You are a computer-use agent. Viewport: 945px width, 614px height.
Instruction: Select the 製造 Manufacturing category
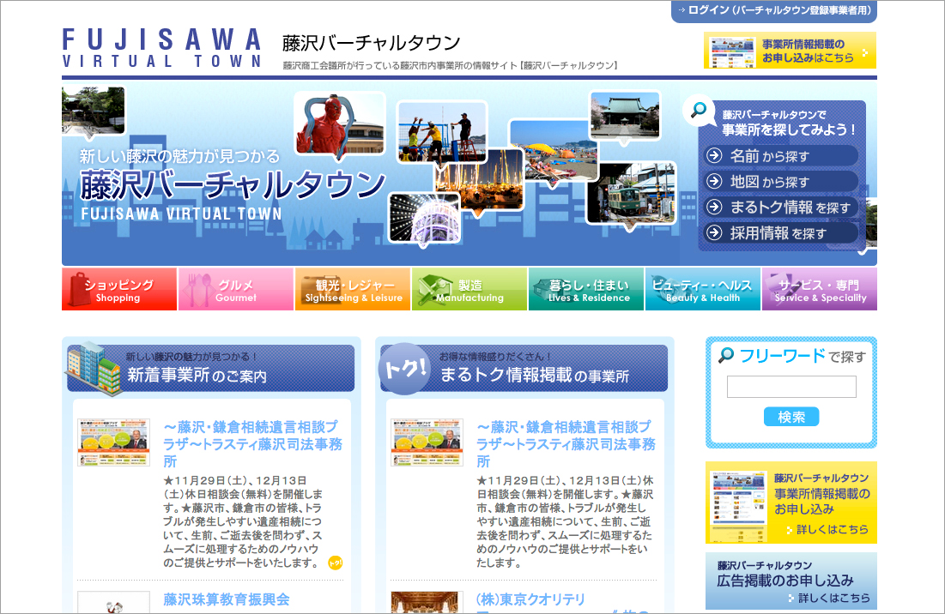pyautogui.click(x=469, y=290)
